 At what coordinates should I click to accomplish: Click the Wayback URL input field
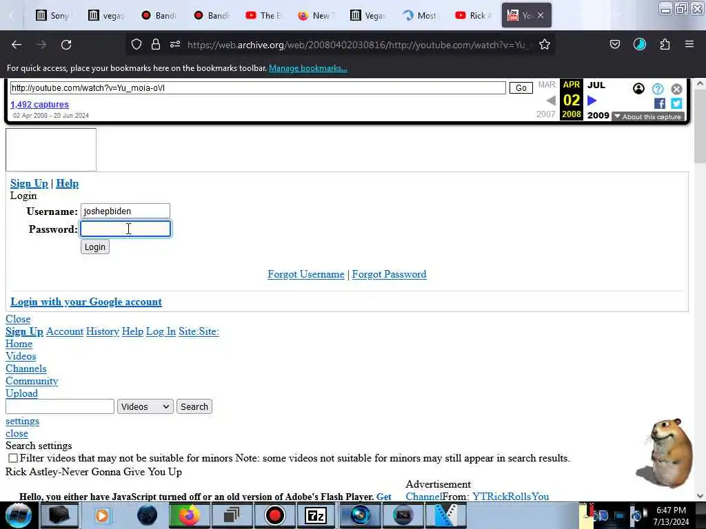[x=258, y=87]
